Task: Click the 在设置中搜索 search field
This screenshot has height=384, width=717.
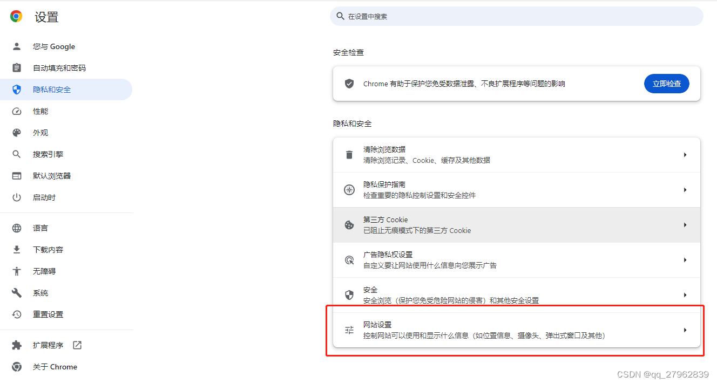Action: tap(517, 16)
